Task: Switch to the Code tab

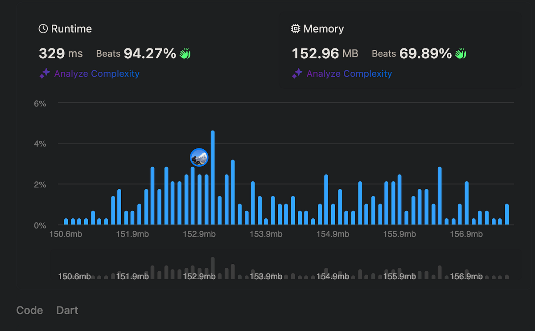Action: coord(29,310)
